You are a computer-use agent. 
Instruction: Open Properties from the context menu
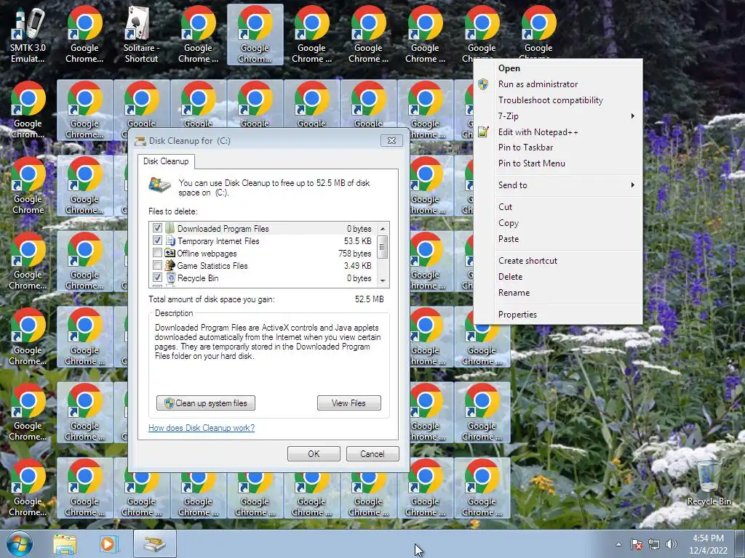(558, 315)
